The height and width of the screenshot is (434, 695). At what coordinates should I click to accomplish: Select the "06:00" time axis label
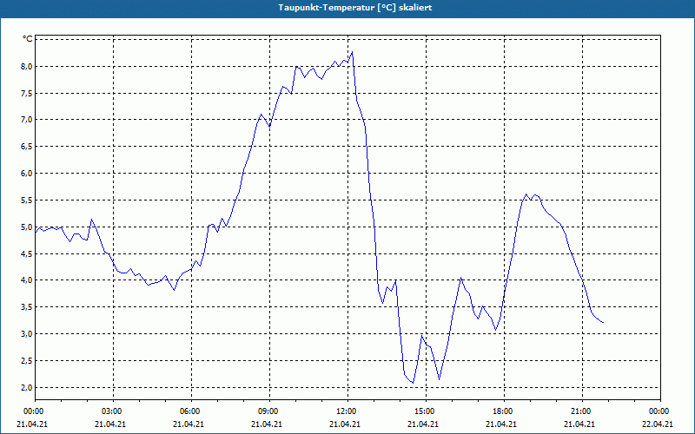tap(191, 411)
